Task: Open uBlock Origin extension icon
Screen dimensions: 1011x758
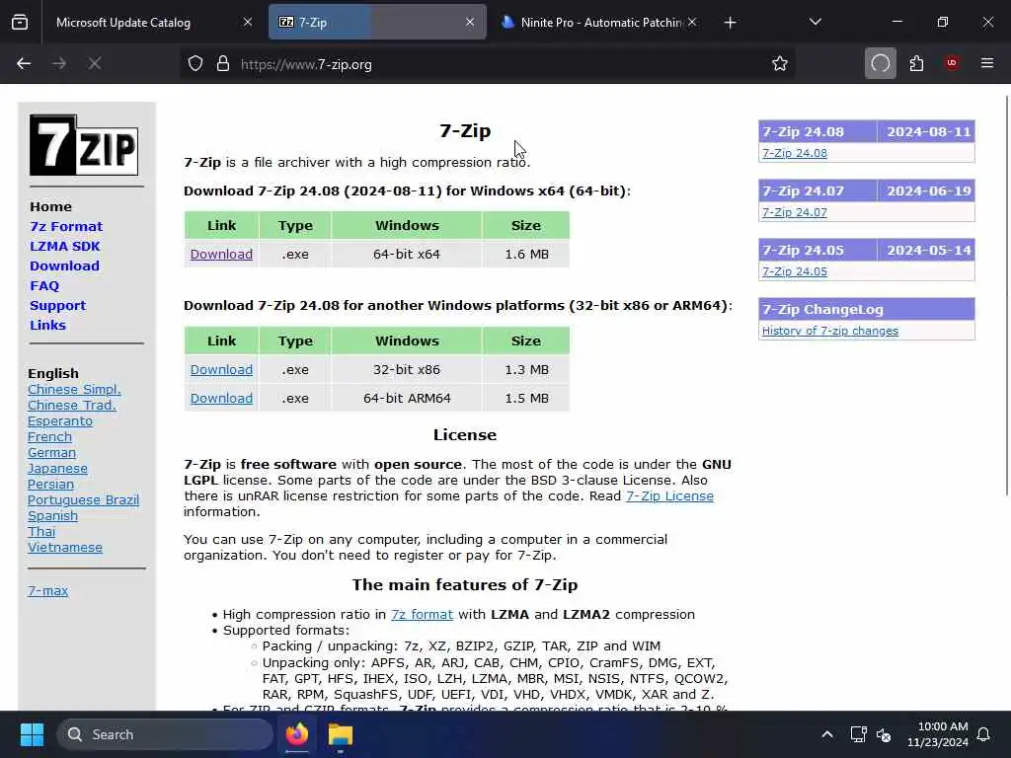Action: [x=952, y=63]
